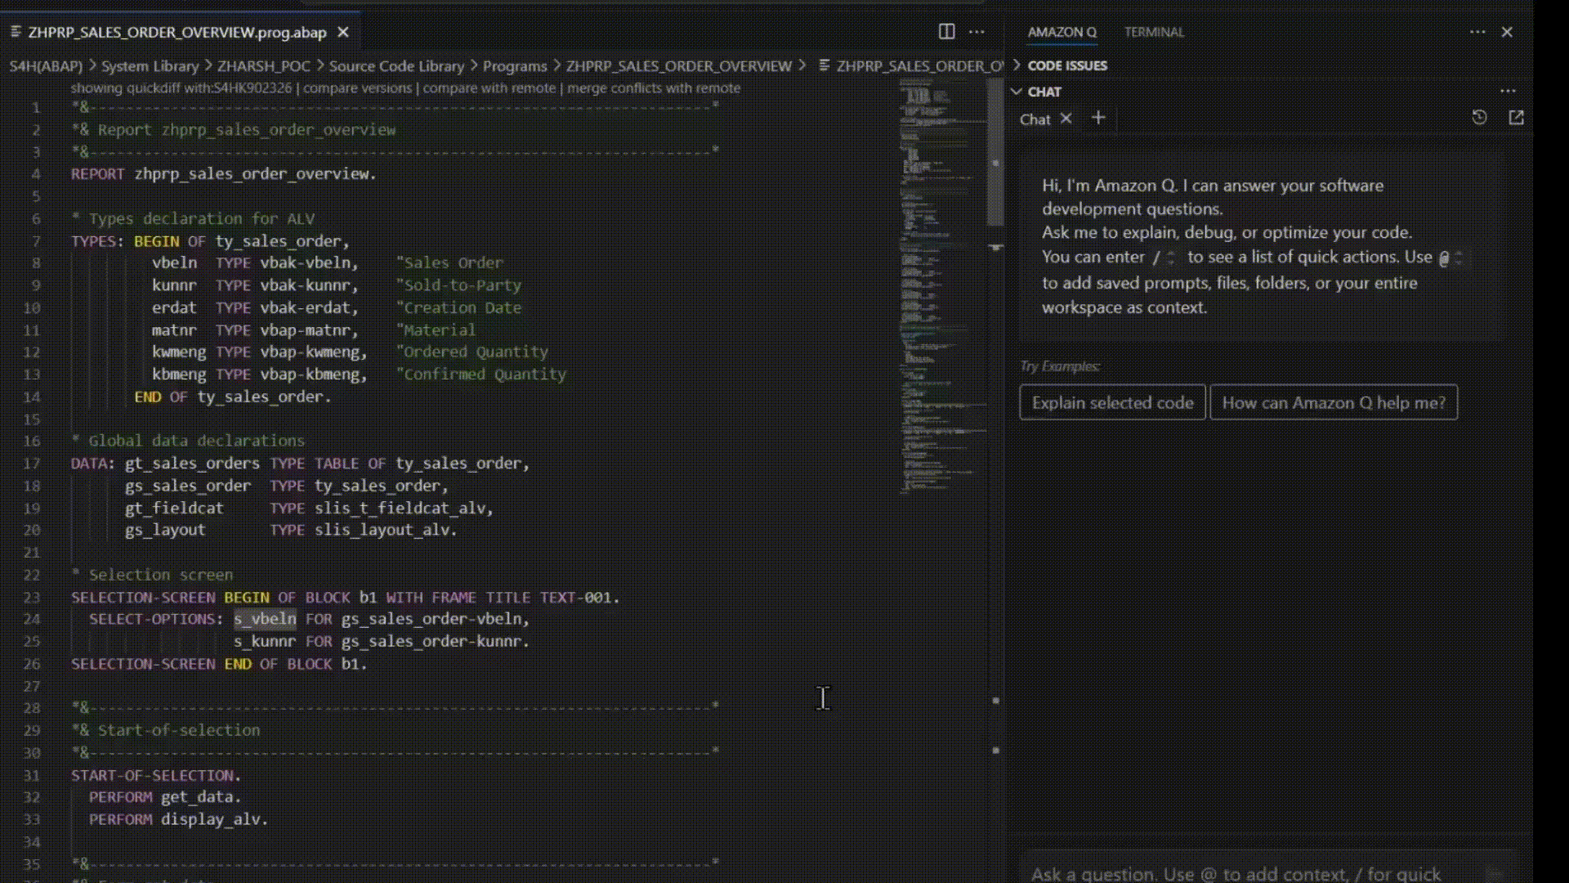Open the Programs breadcrumb dropdown

click(x=514, y=66)
